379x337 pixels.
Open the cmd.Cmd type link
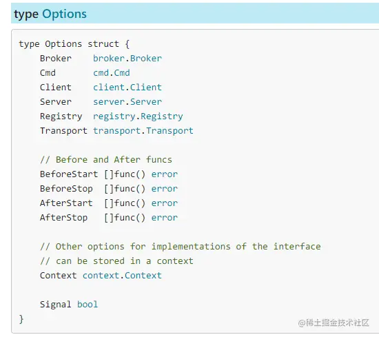[x=112, y=73]
